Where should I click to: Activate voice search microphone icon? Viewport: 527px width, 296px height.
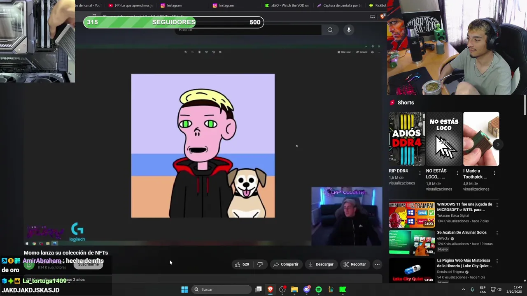349,30
